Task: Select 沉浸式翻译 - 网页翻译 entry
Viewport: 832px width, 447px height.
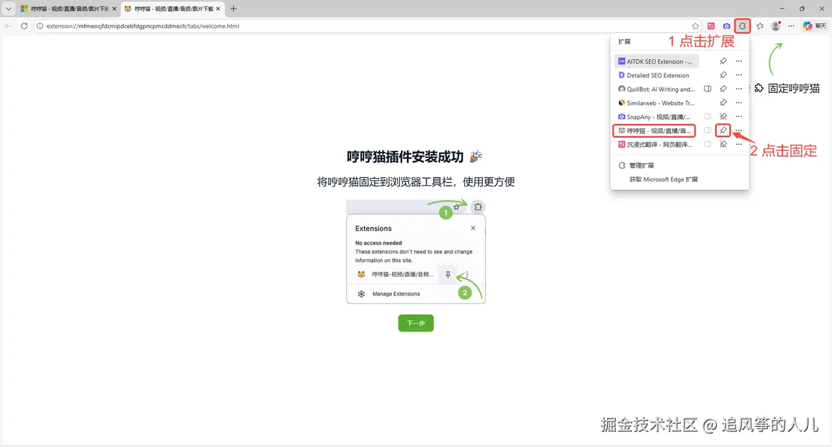Action: [656, 144]
